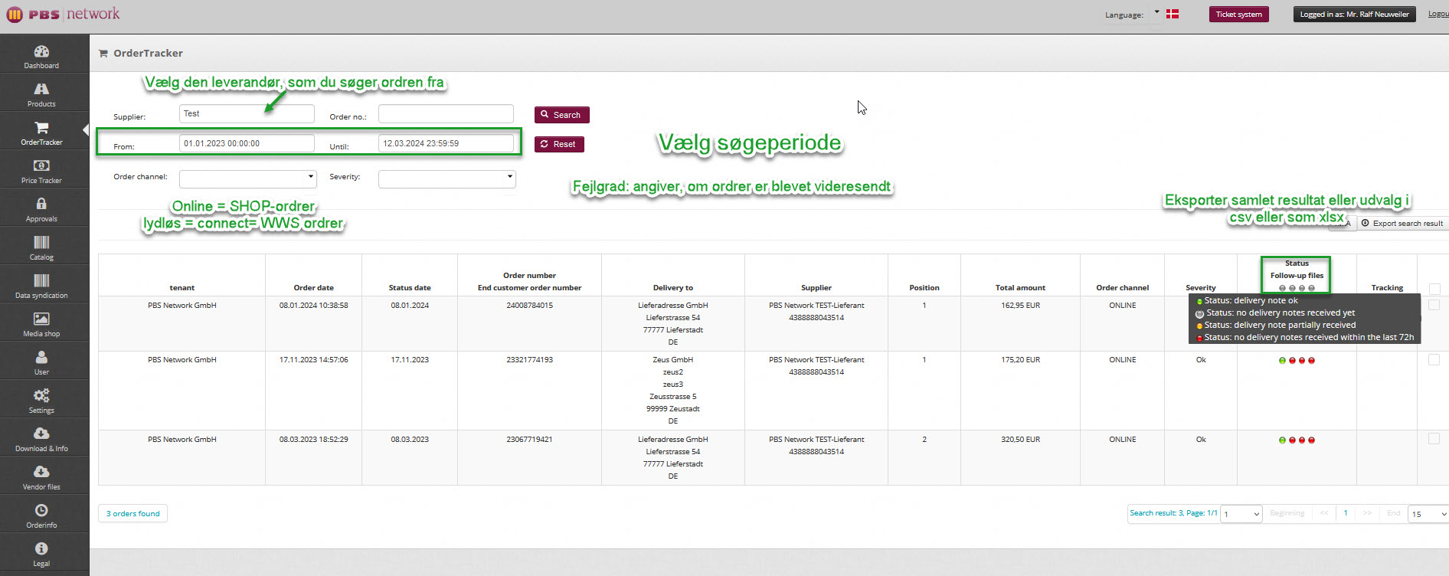This screenshot has height=576, width=1449.
Task: Click order number 24008784015
Action: pos(529,306)
